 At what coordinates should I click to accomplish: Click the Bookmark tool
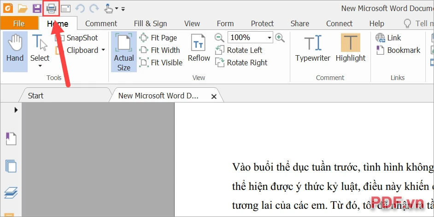[x=398, y=50]
